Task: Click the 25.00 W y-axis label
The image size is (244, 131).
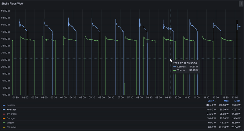Action: point(5,60)
